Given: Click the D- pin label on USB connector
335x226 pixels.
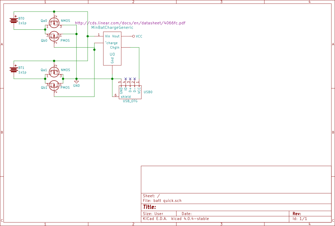Looking at the screenshot, I should tap(135, 90).
